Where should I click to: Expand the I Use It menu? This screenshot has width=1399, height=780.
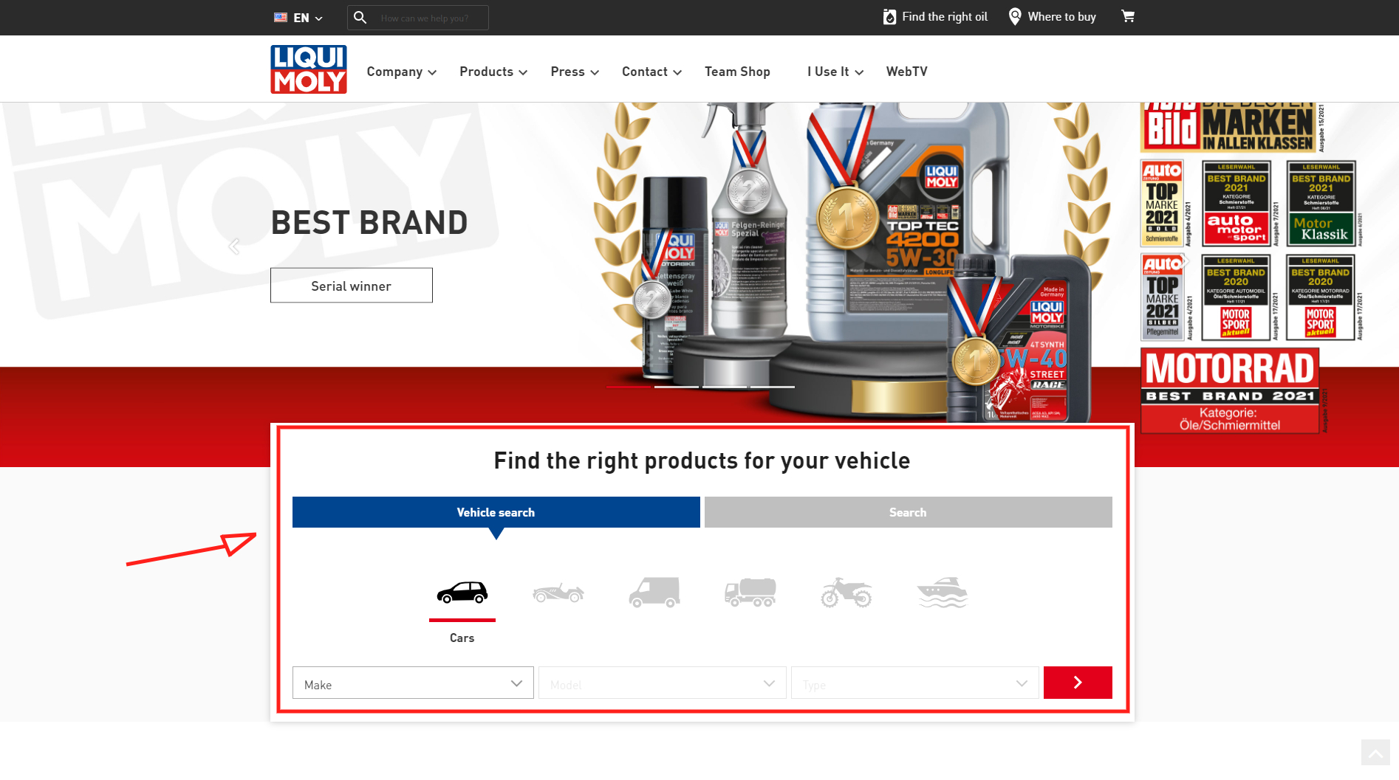click(x=835, y=72)
